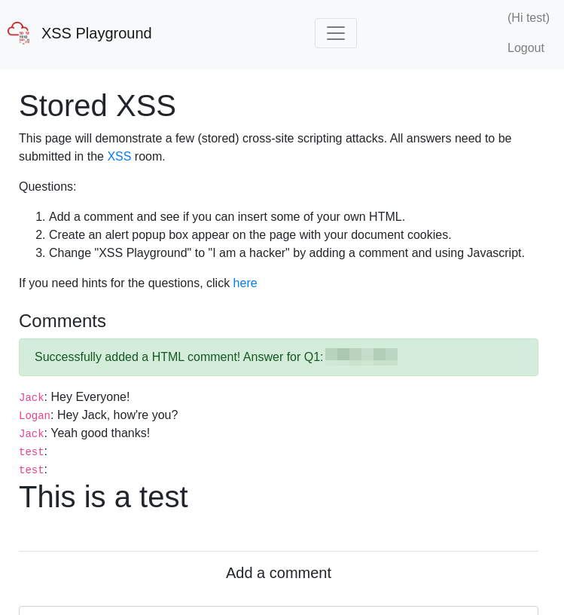
Task: Click the "Comments" section heading
Action: (x=62, y=321)
